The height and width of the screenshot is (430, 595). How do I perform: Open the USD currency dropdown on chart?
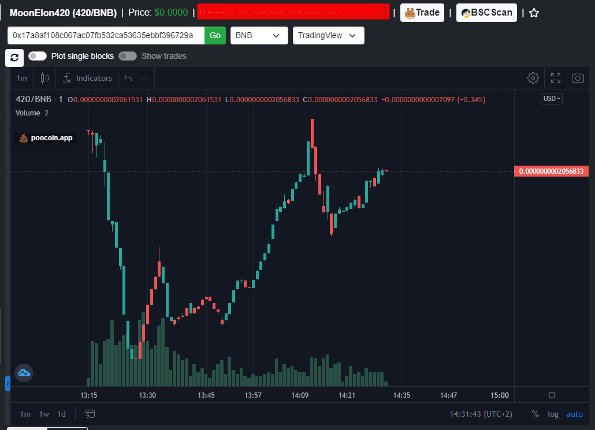click(551, 99)
